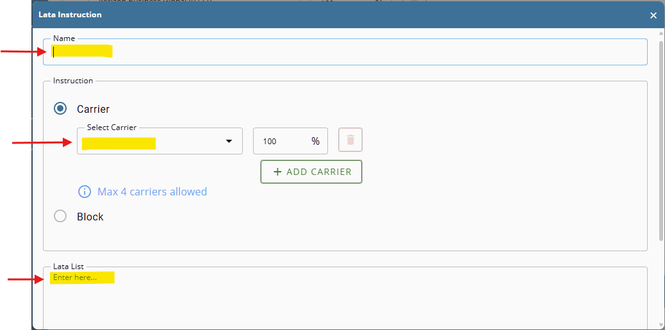Open the Select Carrier dropdown

click(154, 142)
